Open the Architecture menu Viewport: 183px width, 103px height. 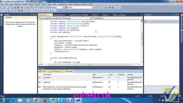click(x=63, y=4)
